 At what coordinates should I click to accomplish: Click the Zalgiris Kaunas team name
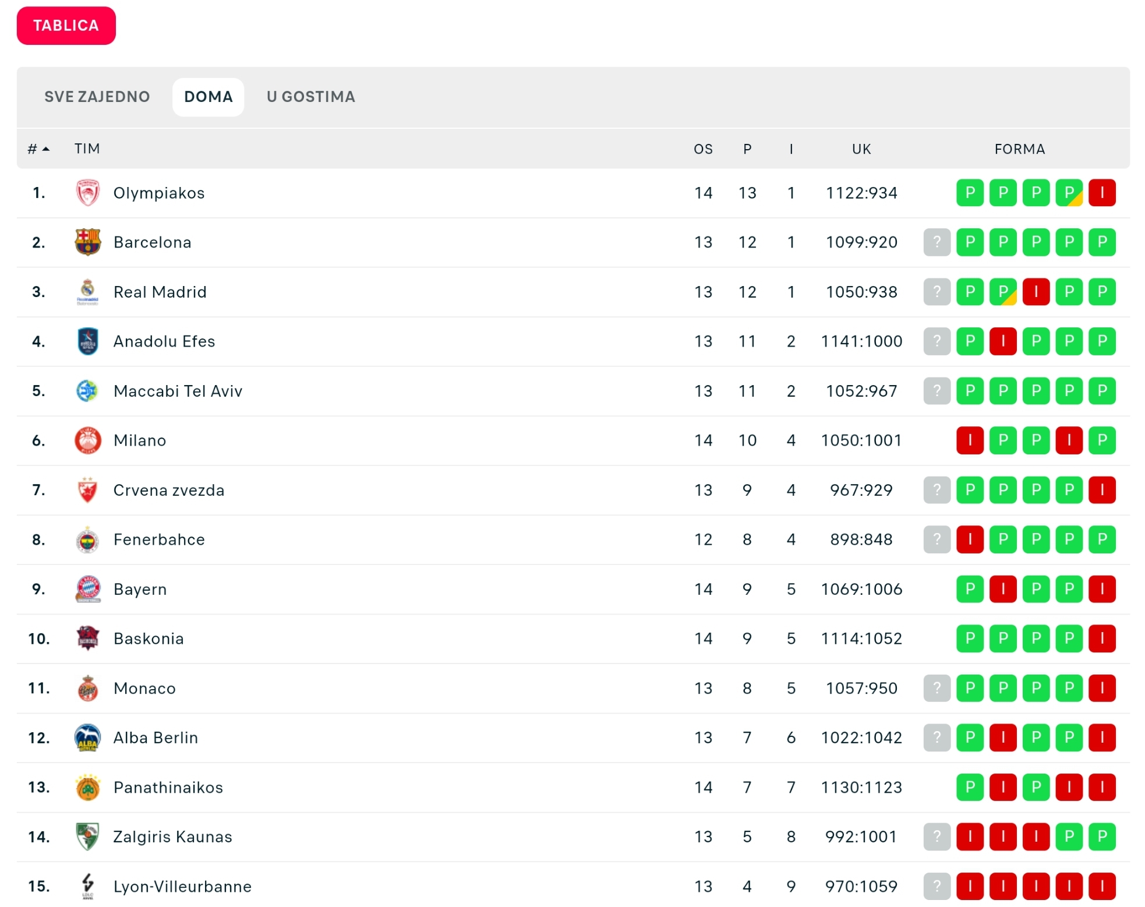(x=173, y=837)
